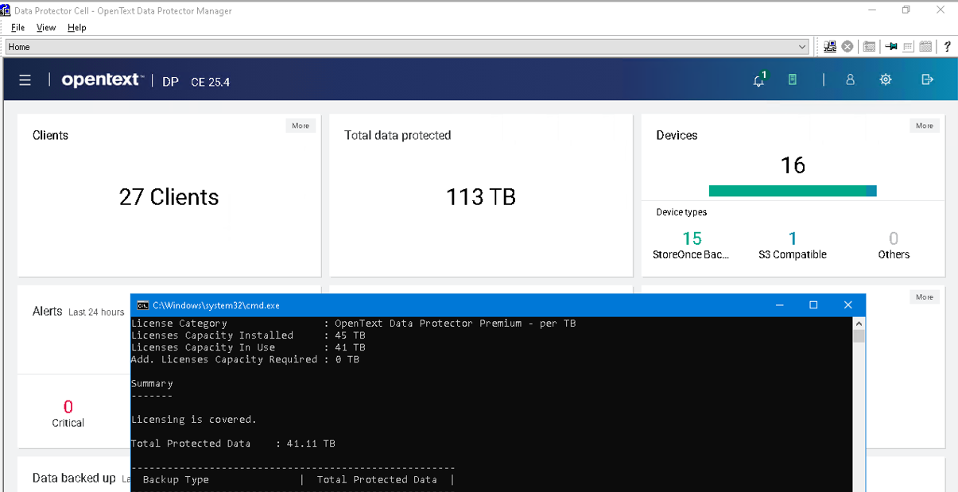Click More on the Clients card
958x492 pixels.
[301, 126]
